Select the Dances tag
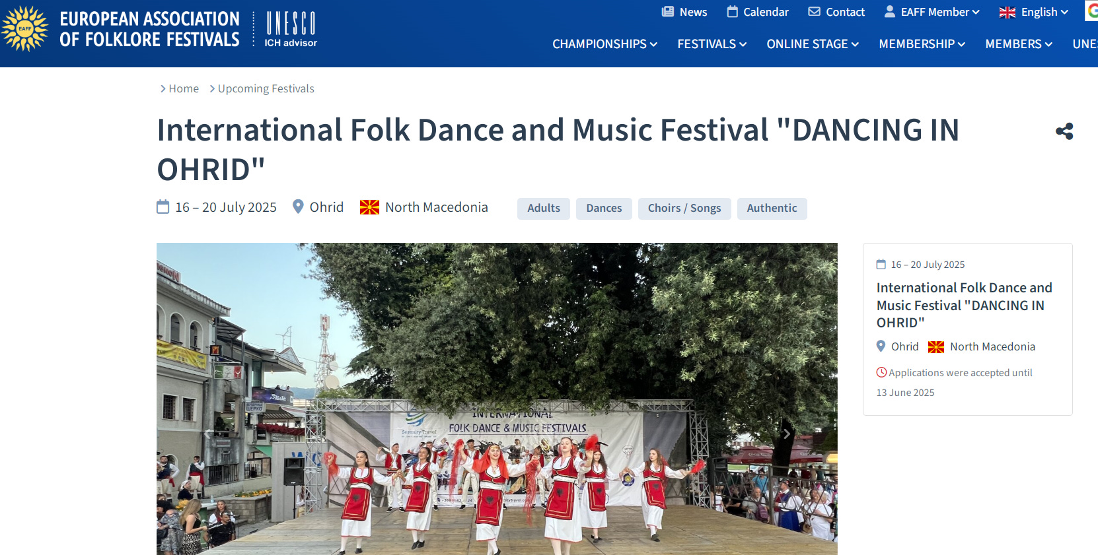 point(604,209)
